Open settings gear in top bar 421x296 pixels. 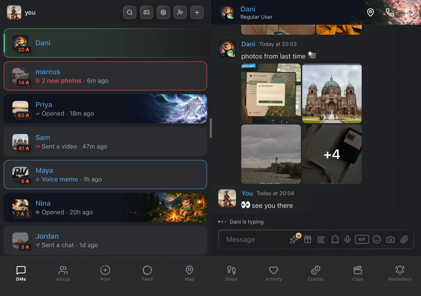click(x=163, y=13)
